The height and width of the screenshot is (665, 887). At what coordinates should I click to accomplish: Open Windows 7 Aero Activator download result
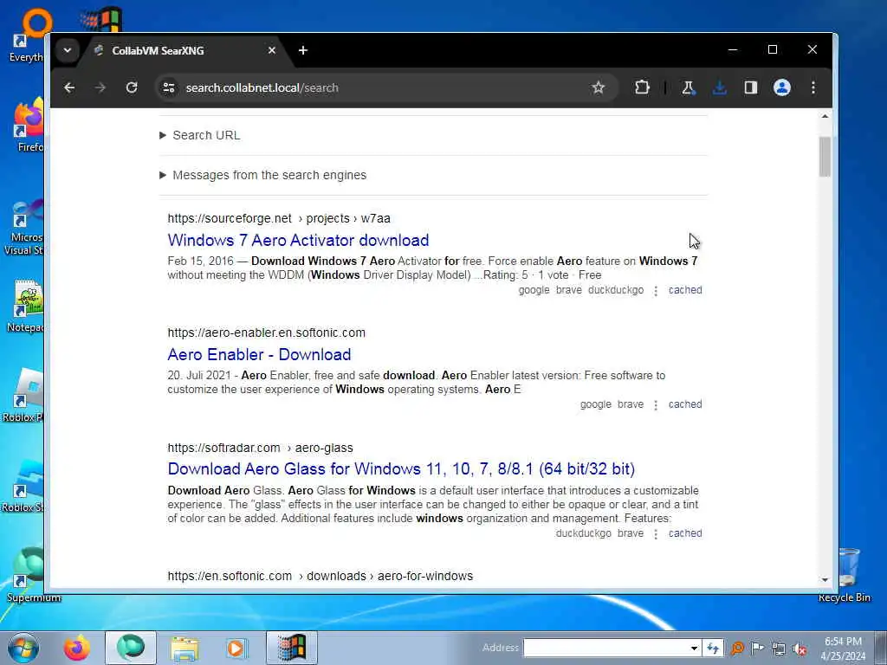tap(298, 240)
